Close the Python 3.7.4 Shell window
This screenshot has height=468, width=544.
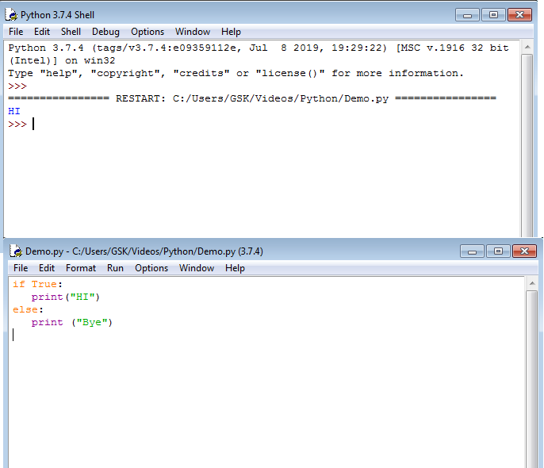pos(520,14)
